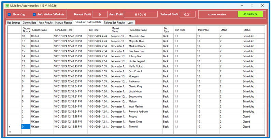Click the Offset 2 for Cruz Control
271x139 pixels.
tap(231, 71)
